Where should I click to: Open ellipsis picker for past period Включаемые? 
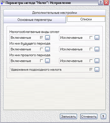(x=47, y=61)
